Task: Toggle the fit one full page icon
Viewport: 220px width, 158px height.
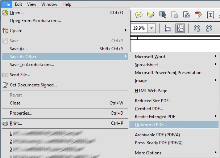Action: [x=180, y=28]
